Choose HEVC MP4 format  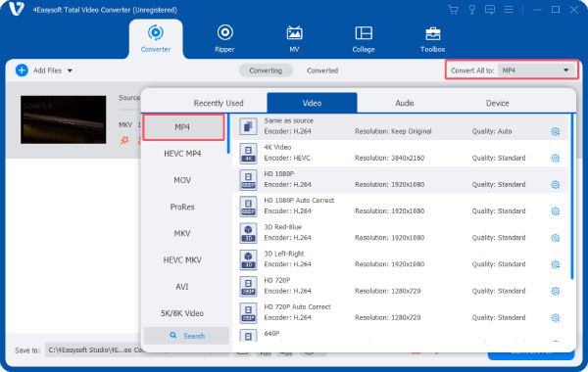pos(182,154)
